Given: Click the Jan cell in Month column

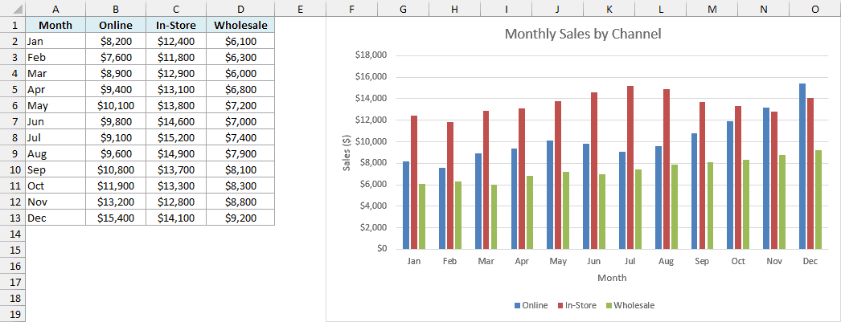Looking at the screenshot, I should coord(55,41).
